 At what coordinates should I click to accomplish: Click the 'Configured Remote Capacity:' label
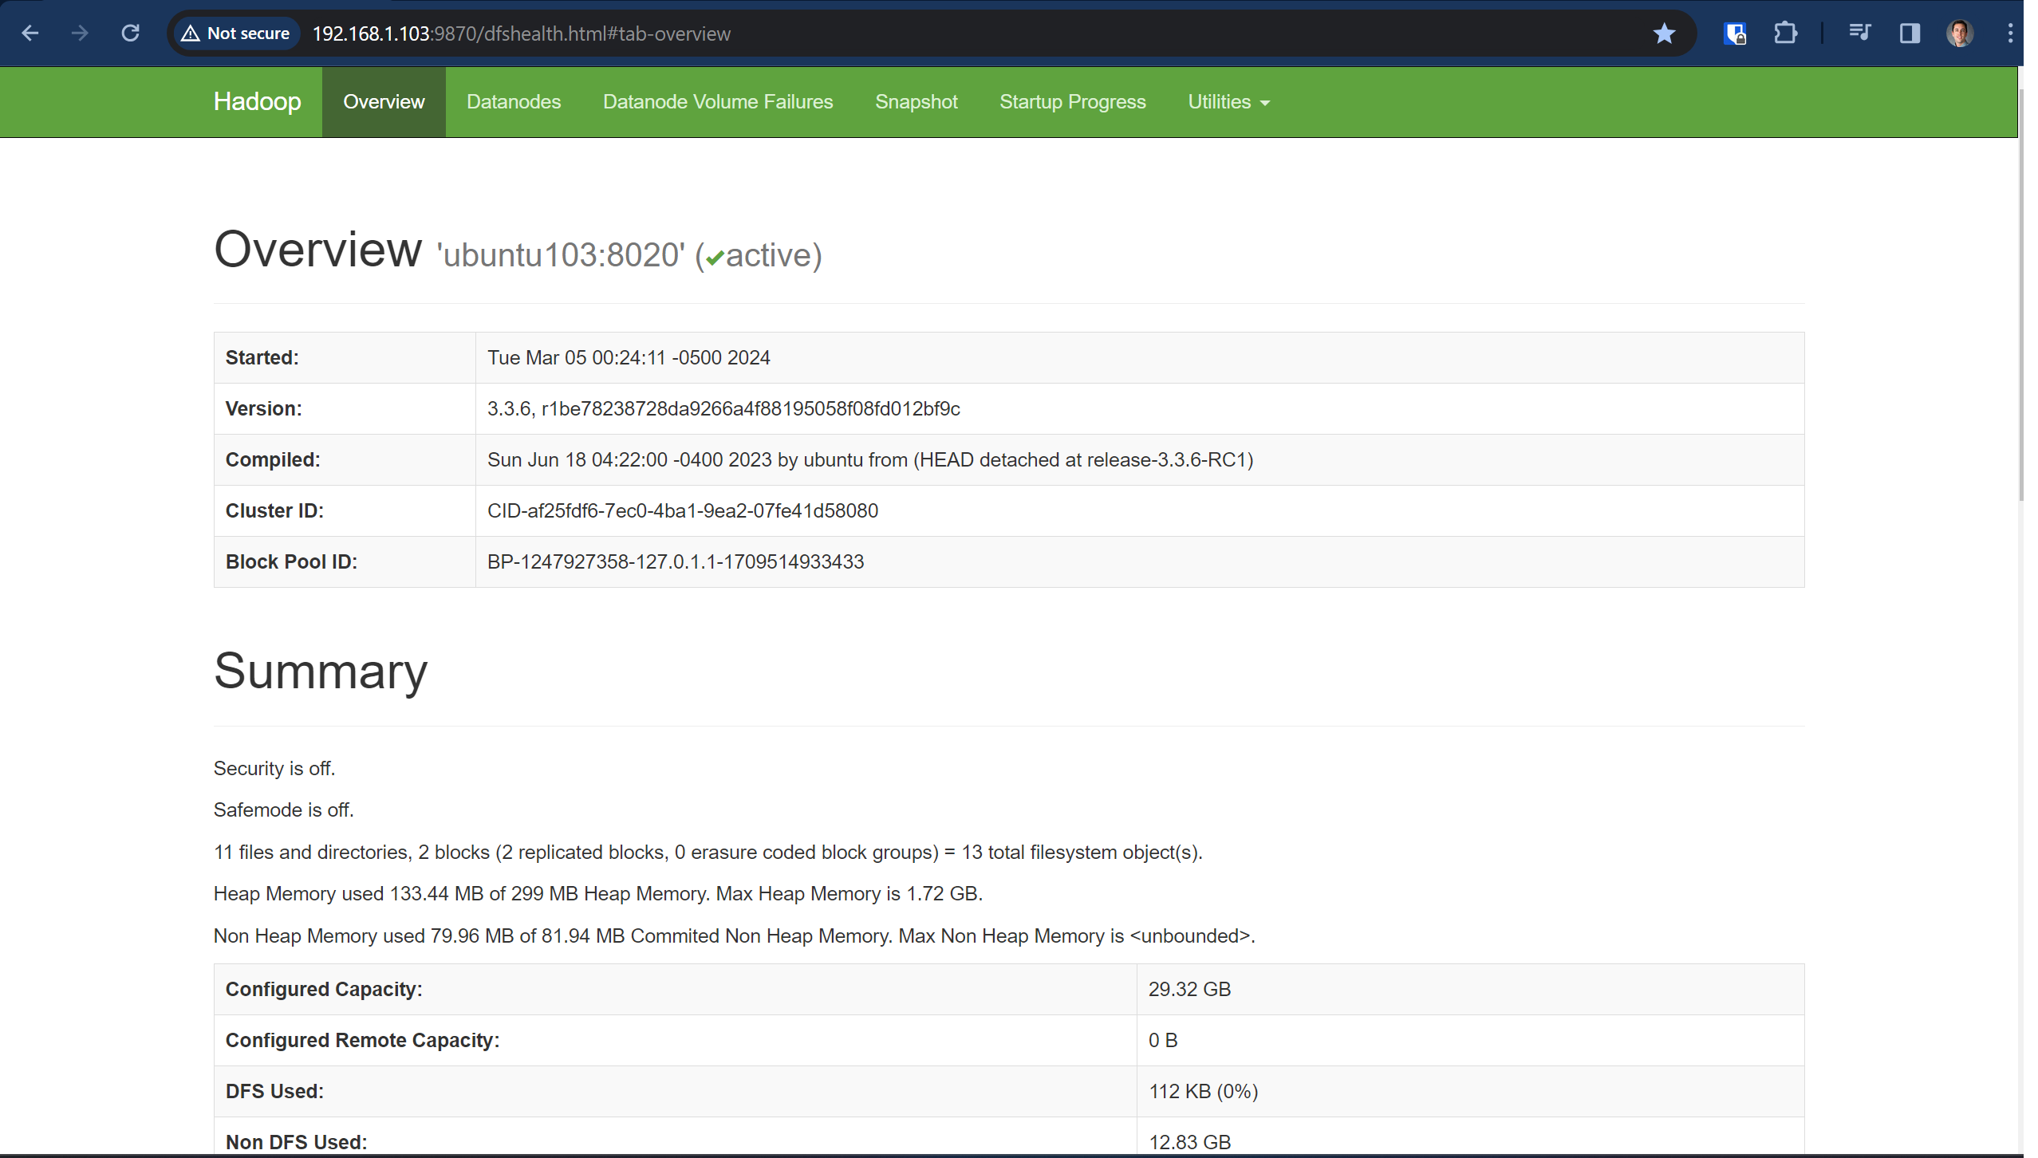[362, 1041]
